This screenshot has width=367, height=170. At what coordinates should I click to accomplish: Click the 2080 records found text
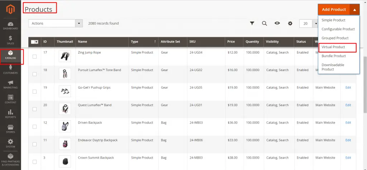[x=104, y=23]
